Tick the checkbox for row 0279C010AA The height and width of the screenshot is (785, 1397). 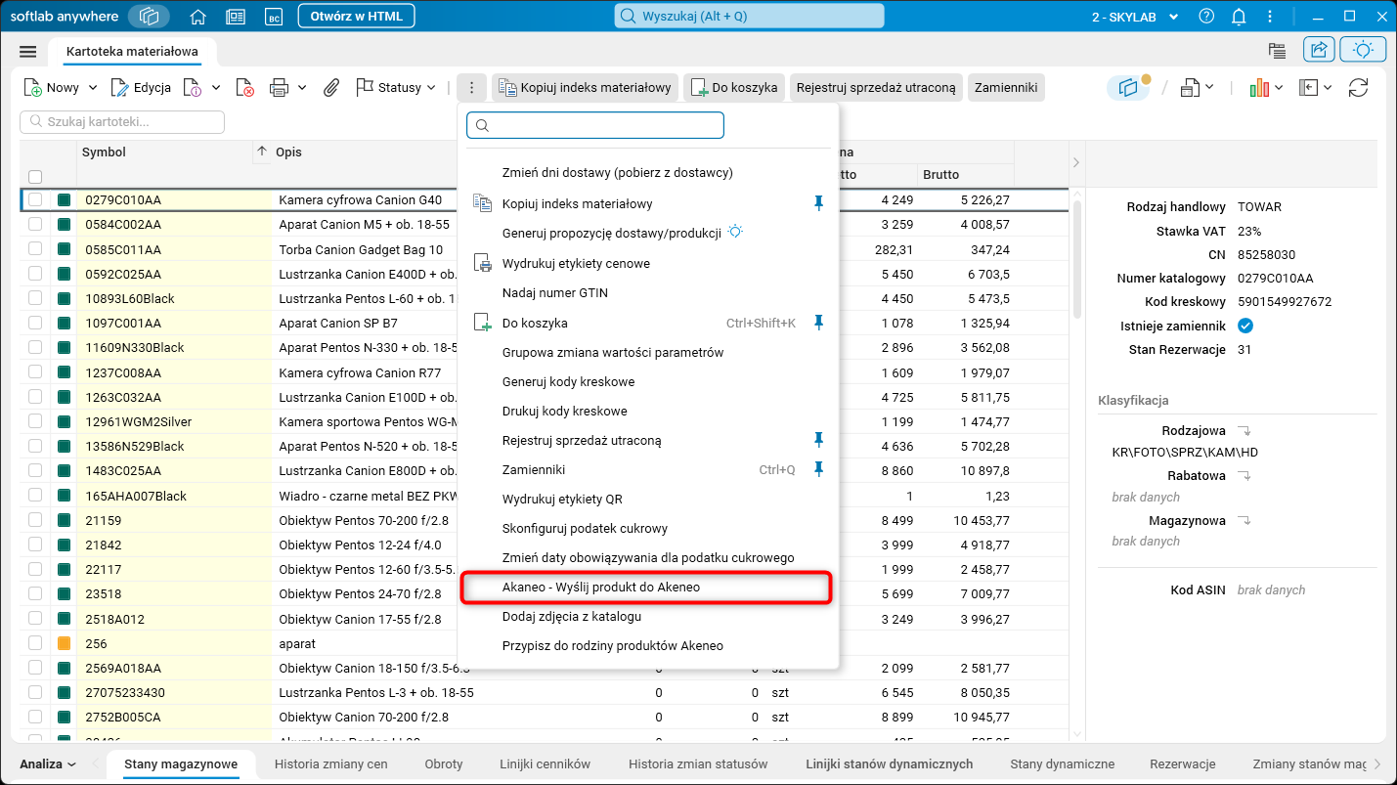[x=35, y=199]
